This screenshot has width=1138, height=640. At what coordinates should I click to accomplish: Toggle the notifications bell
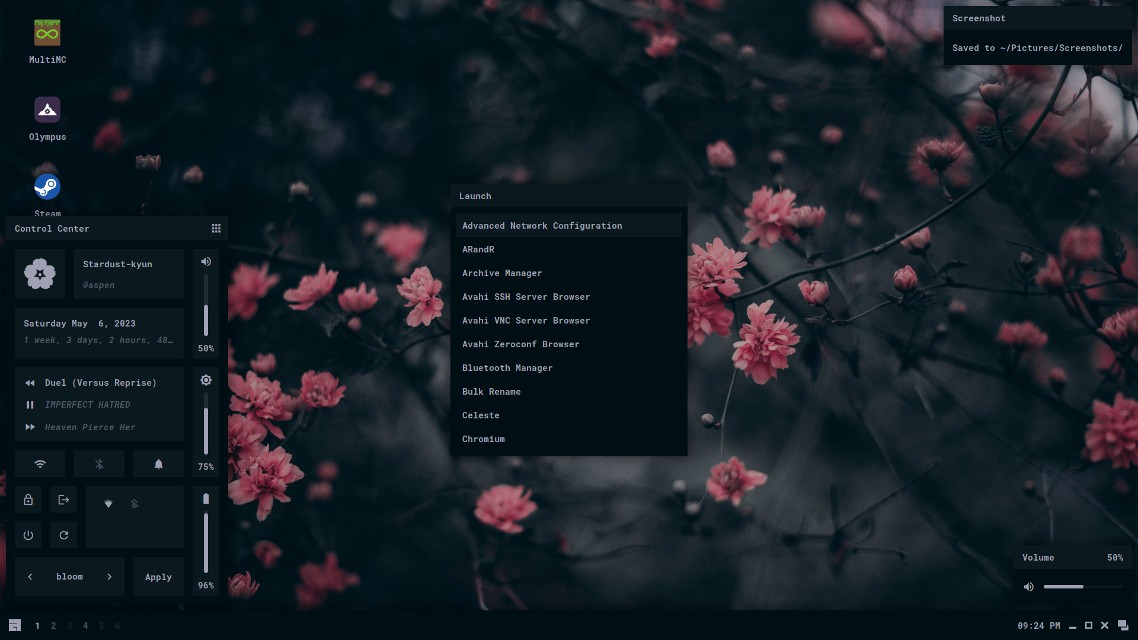point(158,464)
